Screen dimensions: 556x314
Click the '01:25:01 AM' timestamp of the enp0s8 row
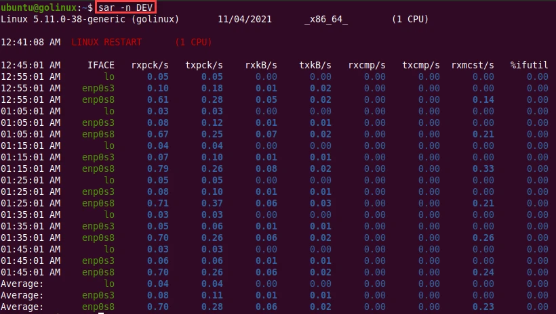(31, 203)
